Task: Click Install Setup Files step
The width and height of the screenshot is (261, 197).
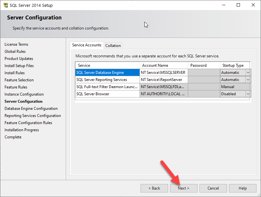Action: [x=19, y=66]
